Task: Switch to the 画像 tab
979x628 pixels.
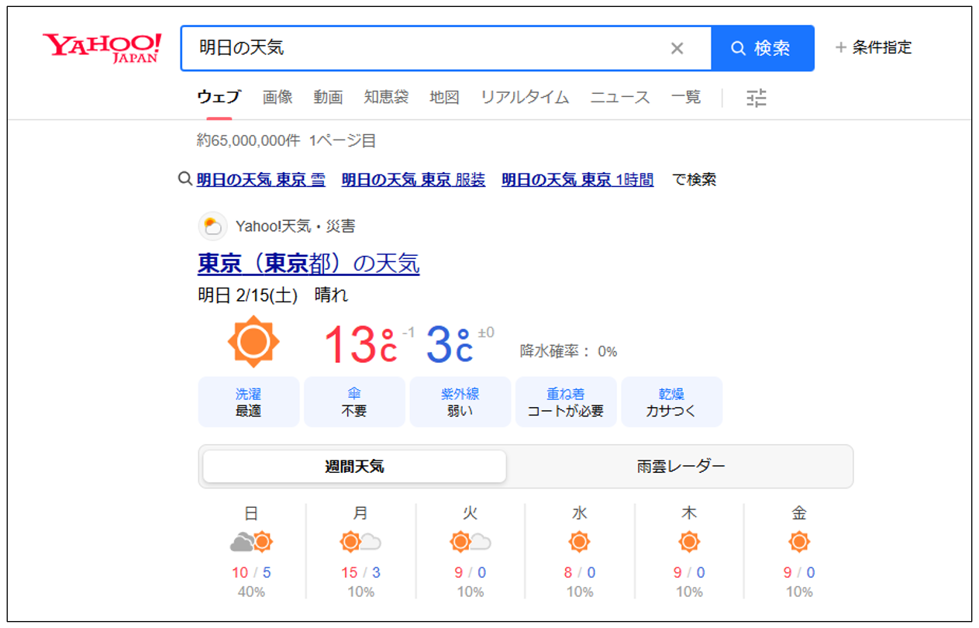Action: coord(277,97)
